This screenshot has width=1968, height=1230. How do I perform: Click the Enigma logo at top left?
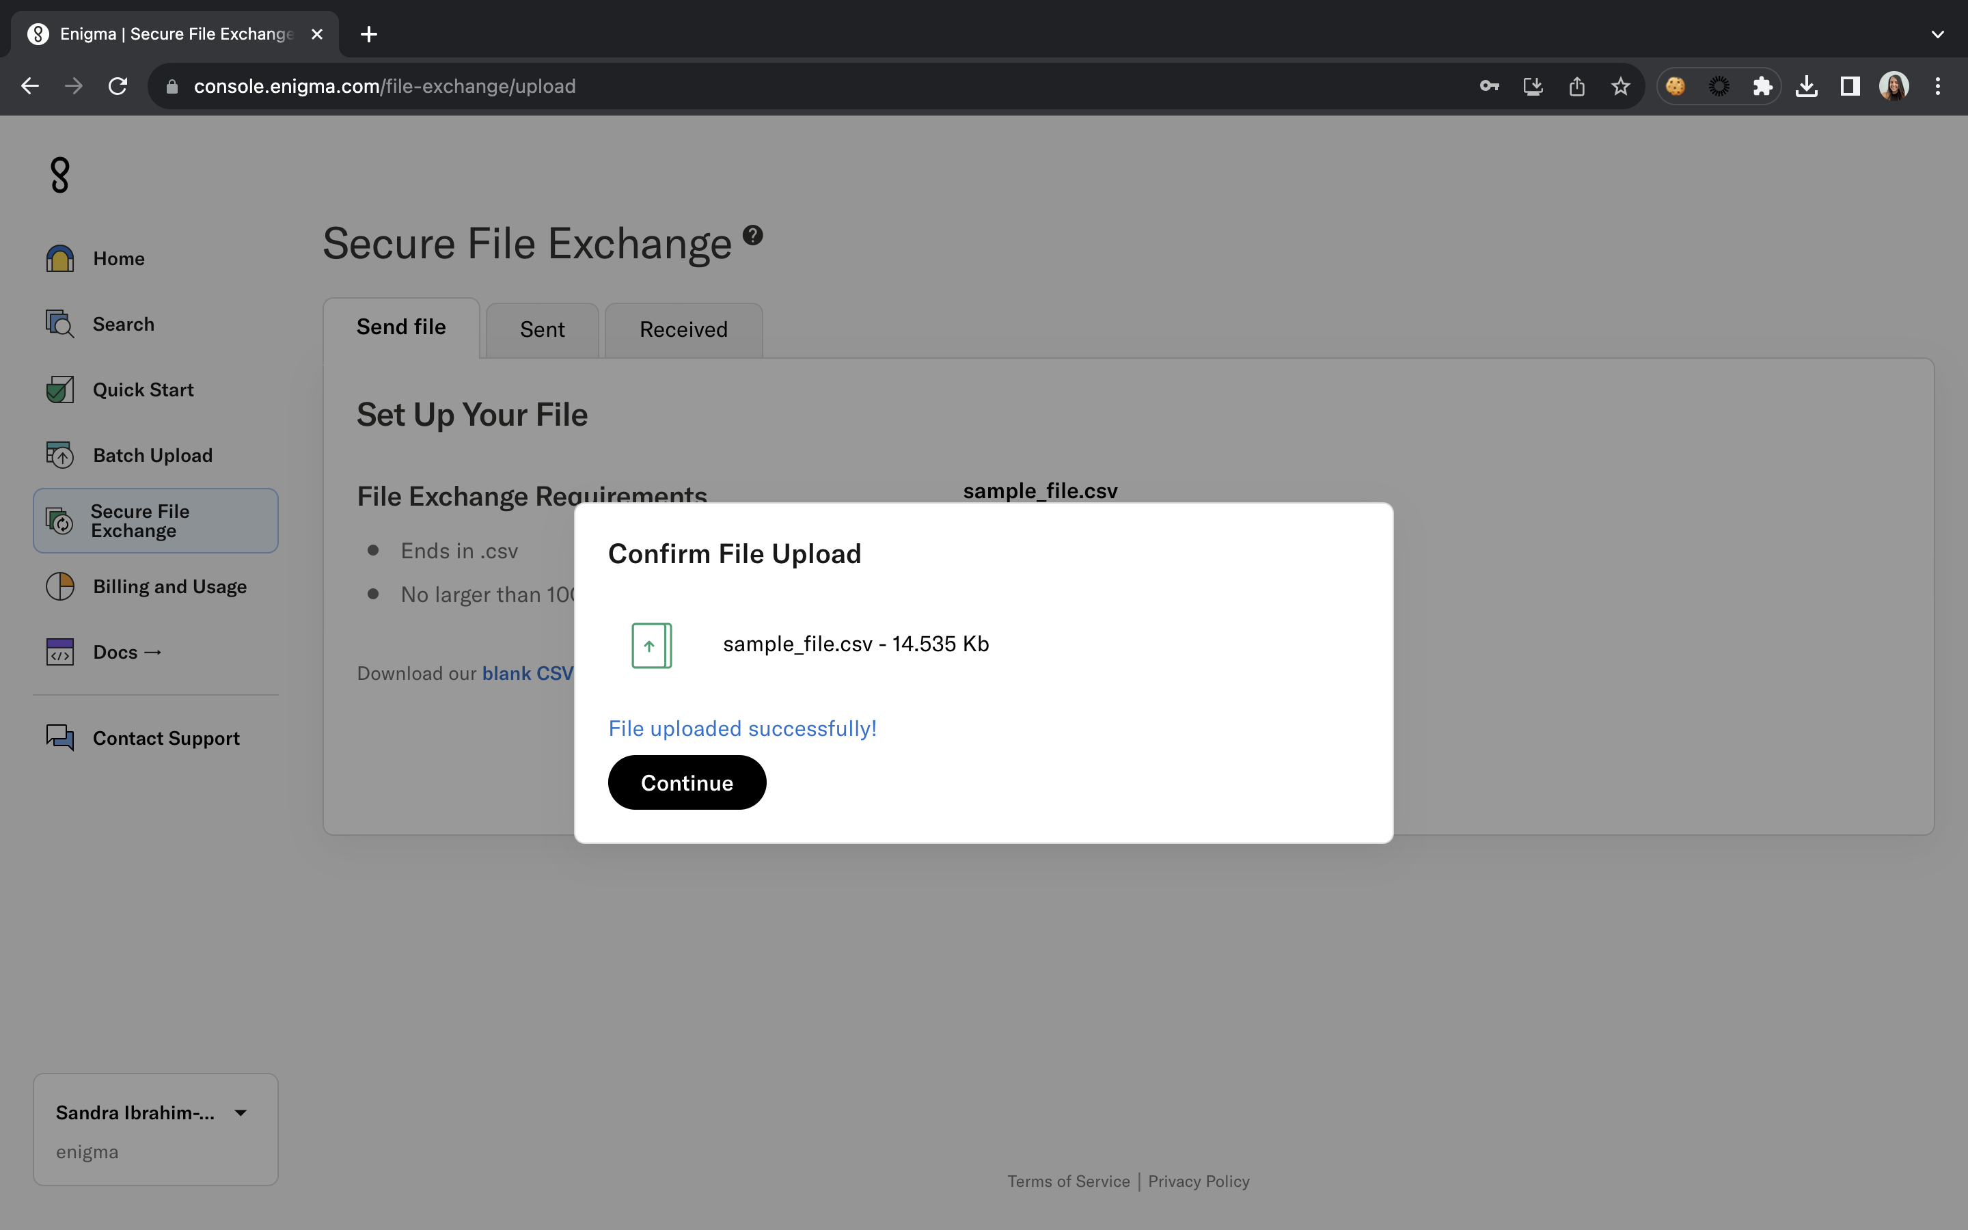pyautogui.click(x=59, y=175)
